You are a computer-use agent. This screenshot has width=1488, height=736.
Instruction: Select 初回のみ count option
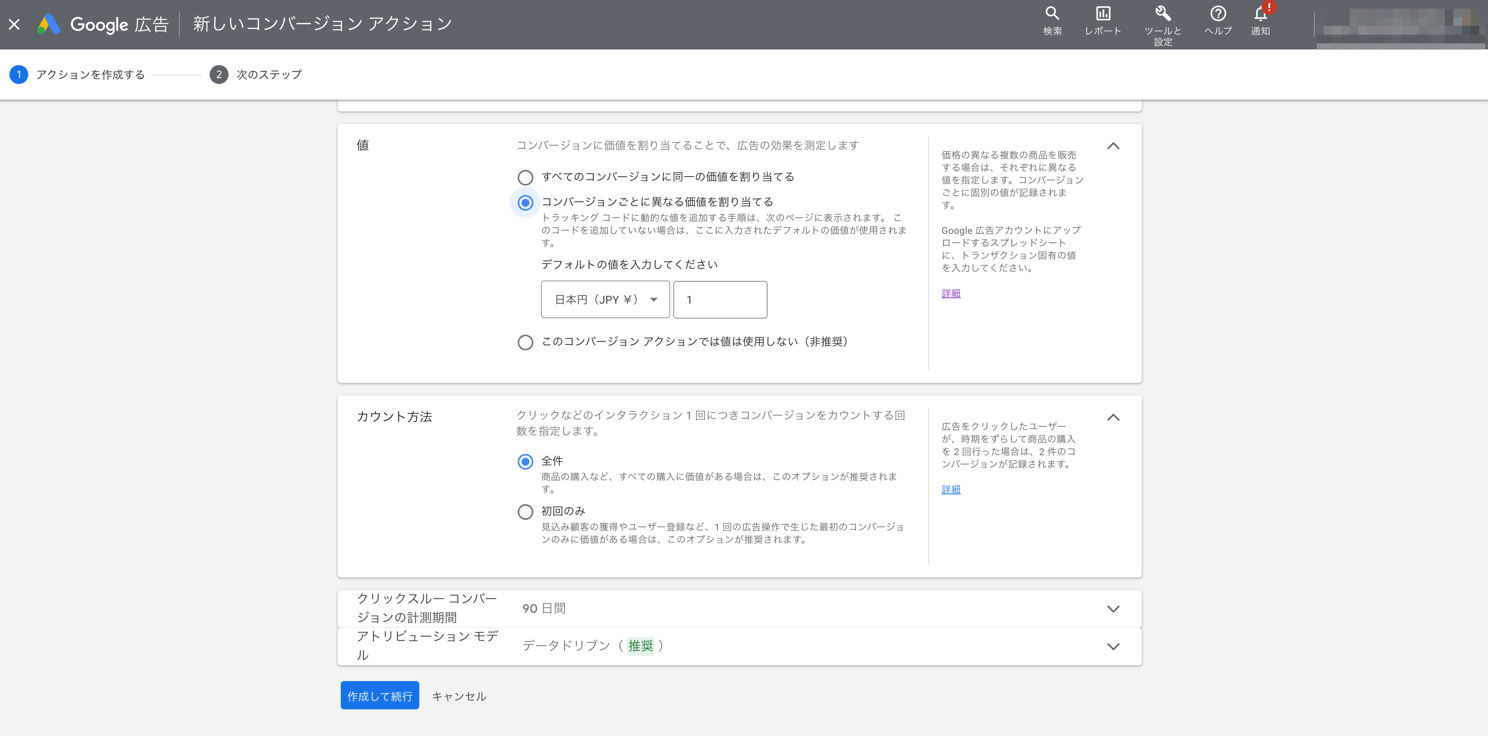(x=525, y=512)
